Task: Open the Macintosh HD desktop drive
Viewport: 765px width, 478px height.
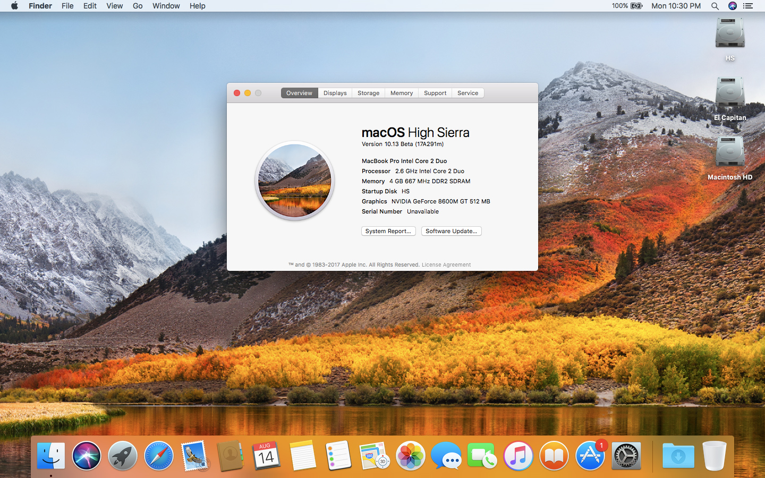Action: coord(730,154)
